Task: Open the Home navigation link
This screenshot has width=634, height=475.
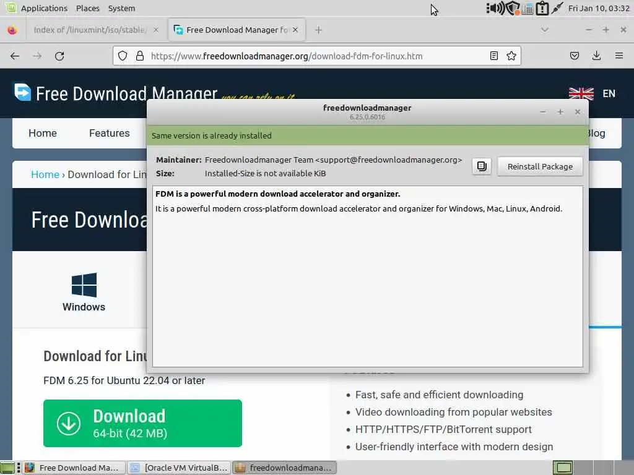Action: [43, 134]
